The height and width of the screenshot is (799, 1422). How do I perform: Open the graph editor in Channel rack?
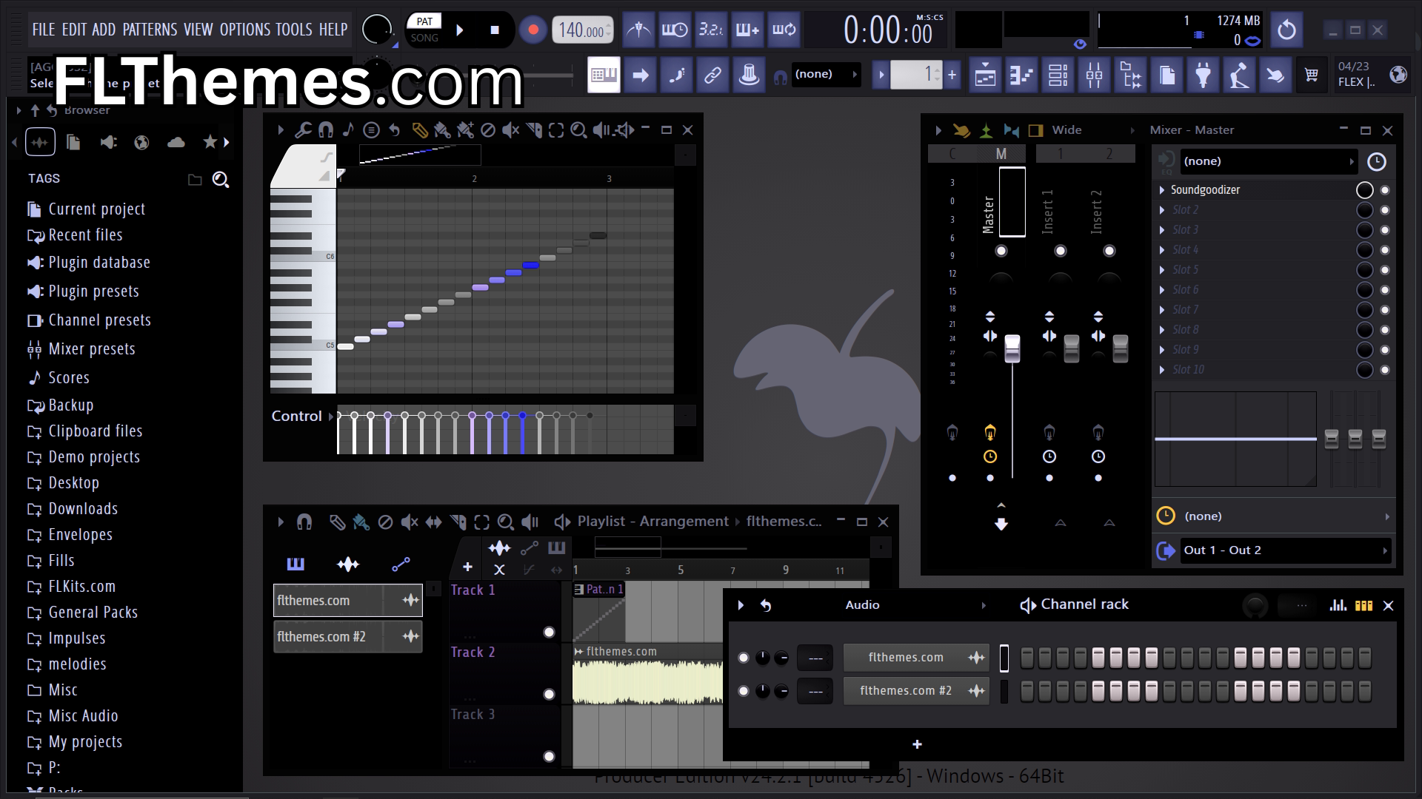(1338, 605)
